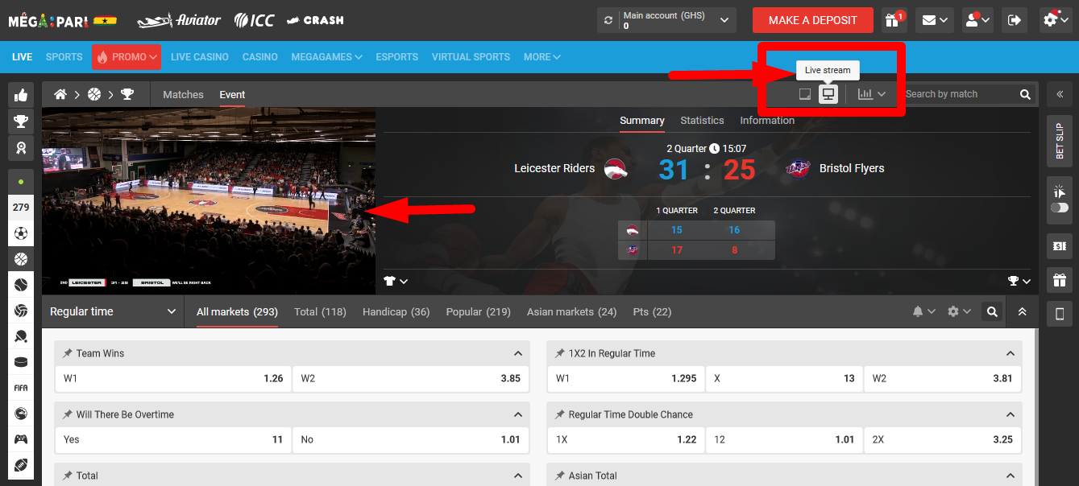Select the football sport icon in sidebar
Screen dimensions: 1079x486
pyautogui.click(x=21, y=233)
